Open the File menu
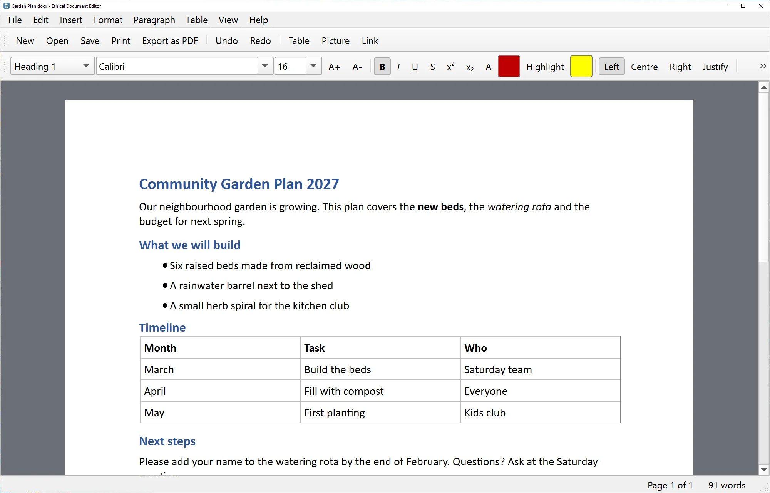This screenshot has height=493, width=770. pos(15,20)
